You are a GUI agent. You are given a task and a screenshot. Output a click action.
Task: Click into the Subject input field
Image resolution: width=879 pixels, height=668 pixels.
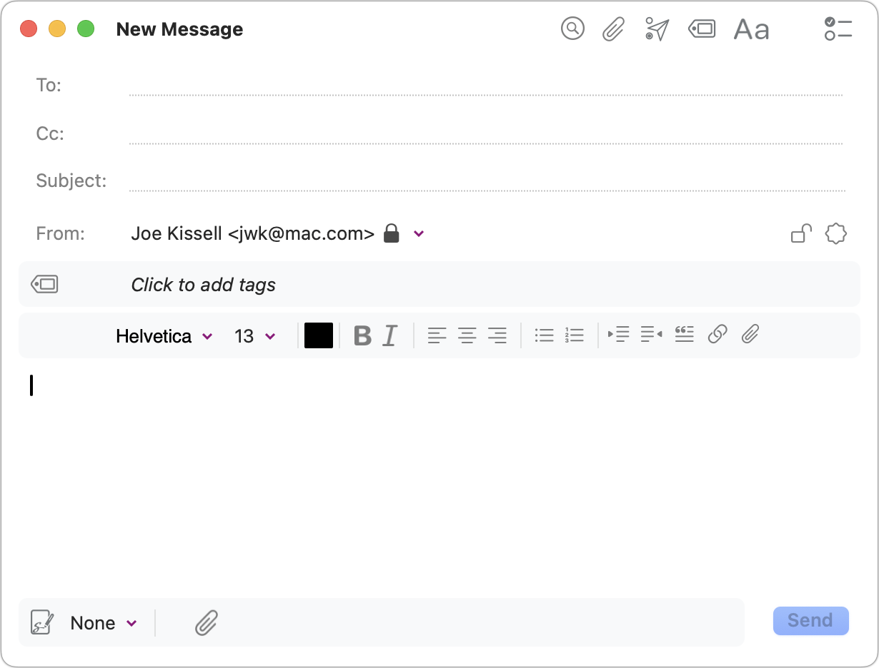click(486, 181)
